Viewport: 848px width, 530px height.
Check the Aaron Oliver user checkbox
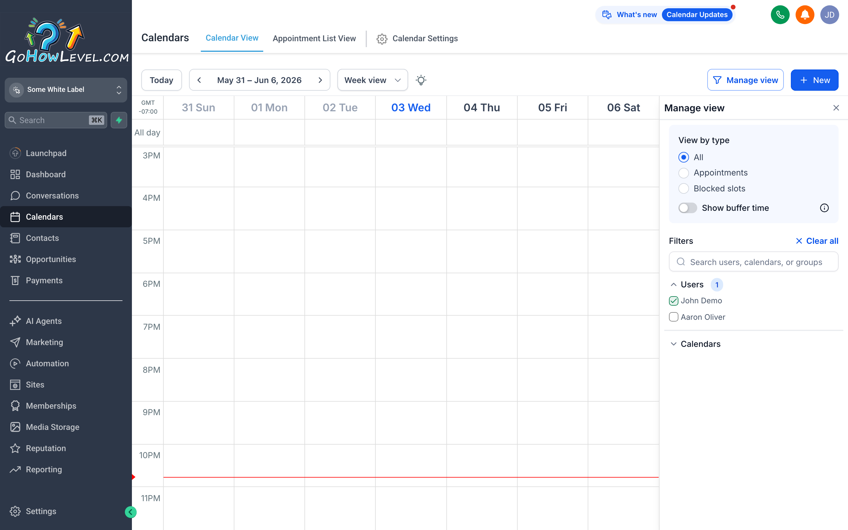tap(673, 317)
